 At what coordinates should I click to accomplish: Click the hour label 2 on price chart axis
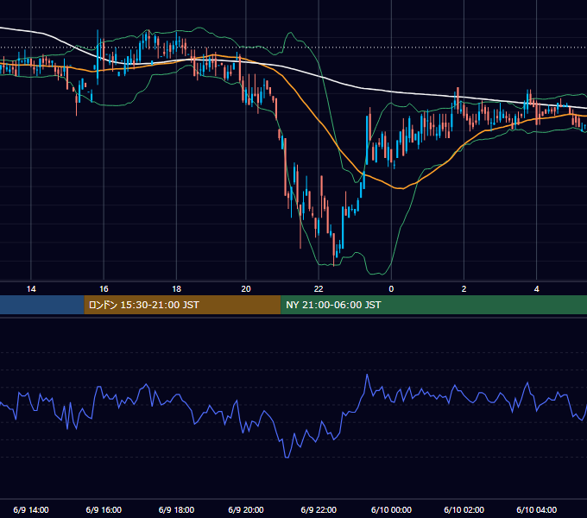pos(464,289)
